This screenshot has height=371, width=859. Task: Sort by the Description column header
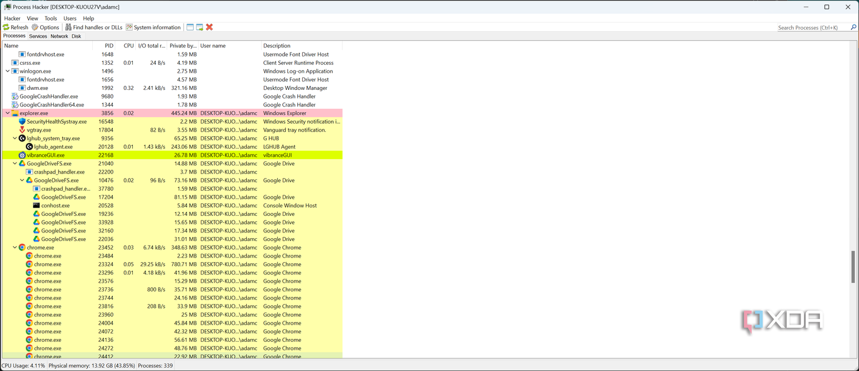302,46
